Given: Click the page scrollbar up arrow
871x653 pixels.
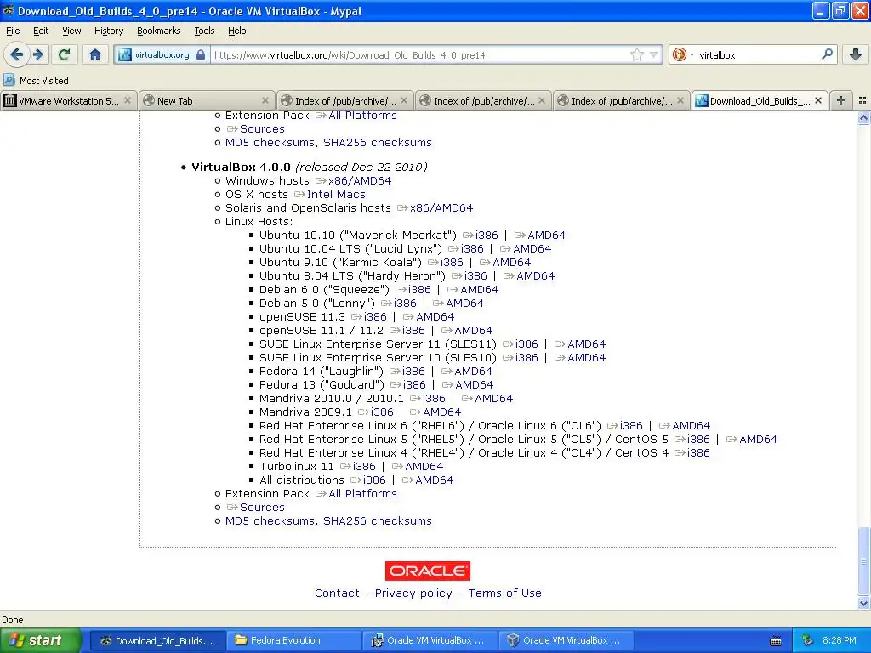Looking at the screenshot, I should point(863,117).
